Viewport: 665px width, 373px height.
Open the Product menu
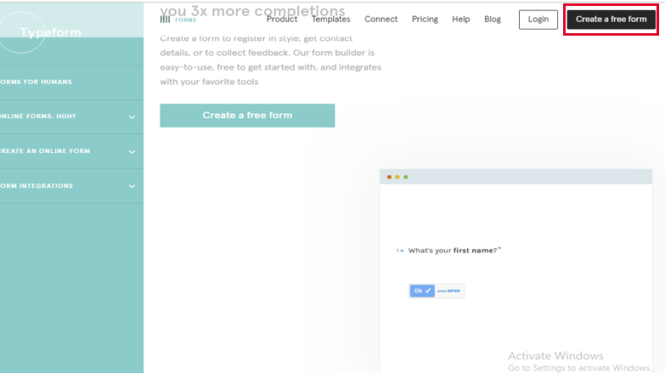(x=282, y=19)
